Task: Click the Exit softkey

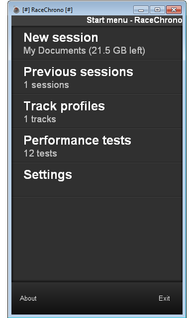Action: click(x=164, y=298)
